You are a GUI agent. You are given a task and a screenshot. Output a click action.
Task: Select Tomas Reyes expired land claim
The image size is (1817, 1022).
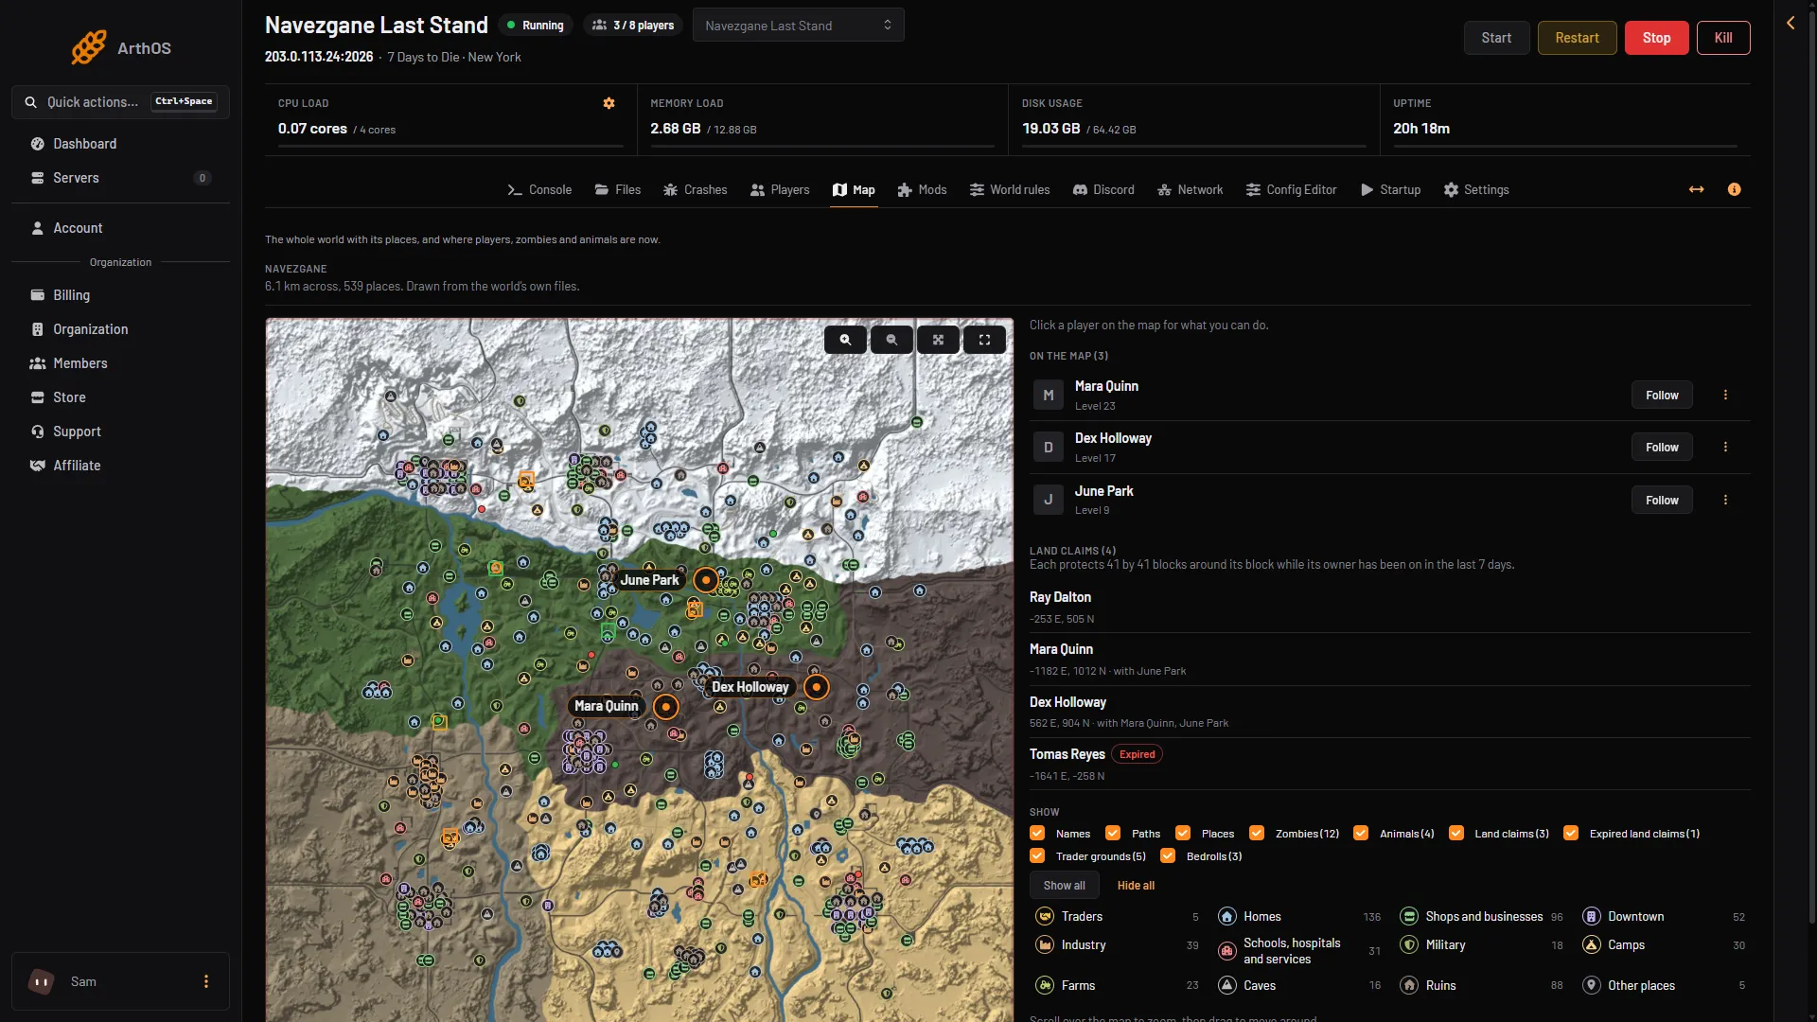tap(1389, 764)
